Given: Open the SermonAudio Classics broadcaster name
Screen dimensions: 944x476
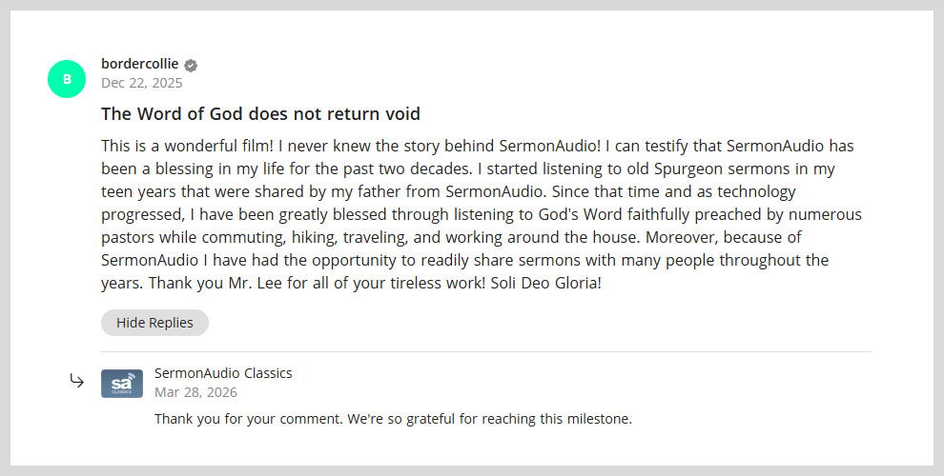Looking at the screenshot, I should (223, 373).
